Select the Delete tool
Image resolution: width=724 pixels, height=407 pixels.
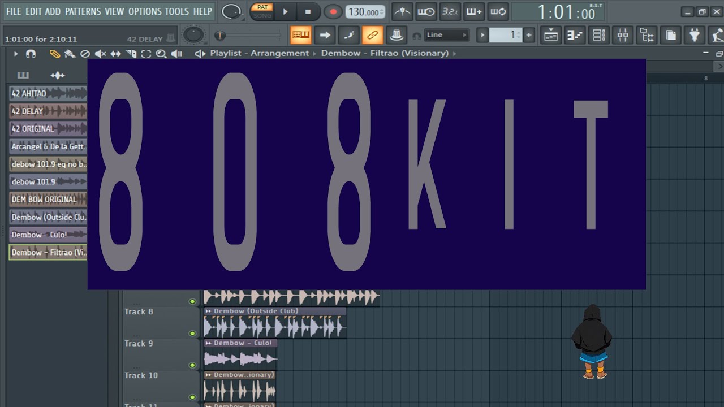coord(85,54)
